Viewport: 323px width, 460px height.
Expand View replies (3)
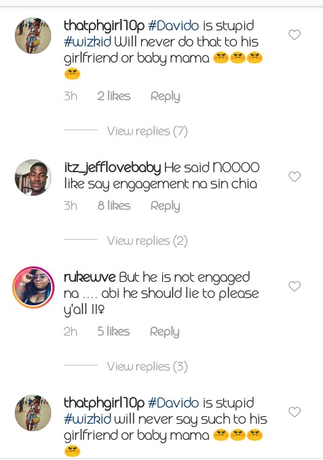[x=147, y=366]
